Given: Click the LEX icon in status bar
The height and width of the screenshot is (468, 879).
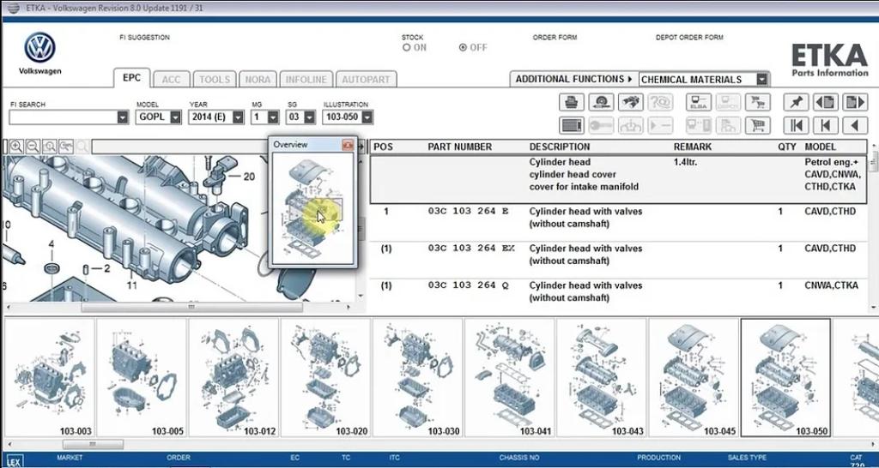Looking at the screenshot, I should 16,462.
